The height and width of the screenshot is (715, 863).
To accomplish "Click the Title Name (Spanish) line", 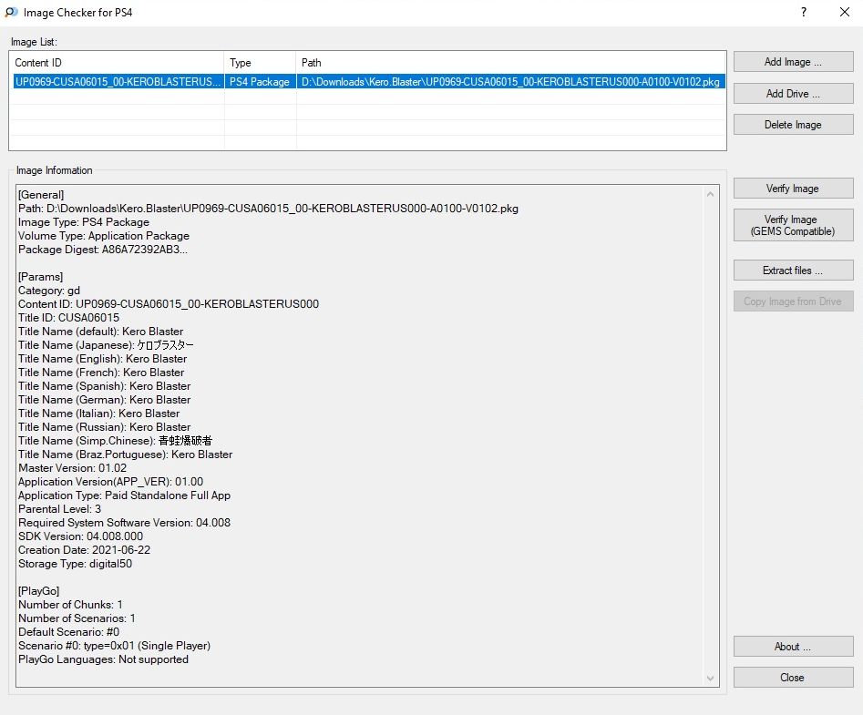I will 105,386.
